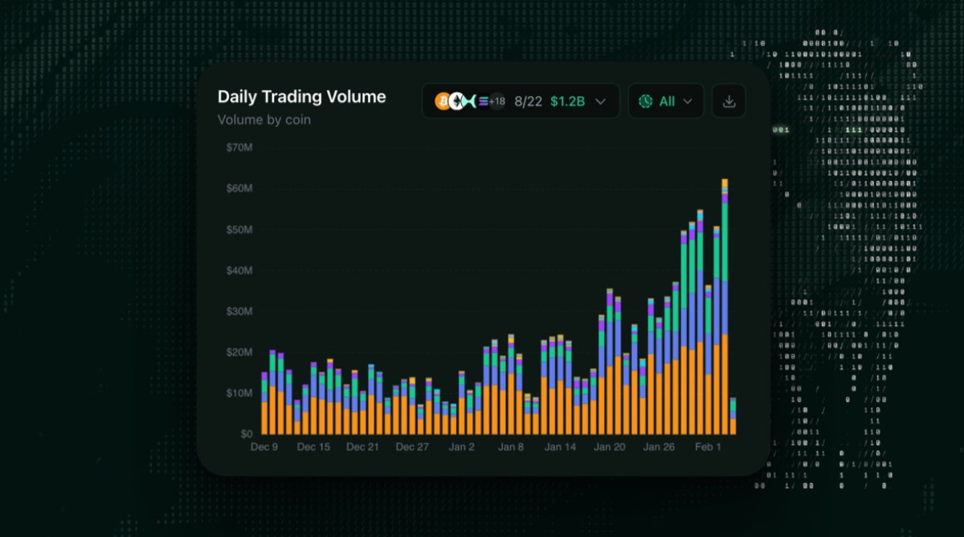This screenshot has width=964, height=537.
Task: Click the Daily Trading Volume title
Action: point(301,97)
